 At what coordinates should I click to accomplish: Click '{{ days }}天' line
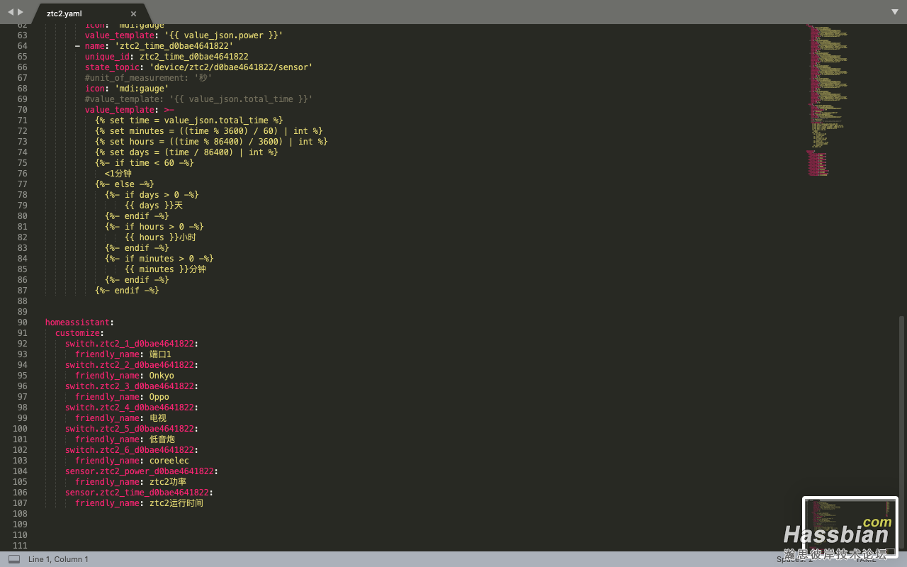pos(154,206)
